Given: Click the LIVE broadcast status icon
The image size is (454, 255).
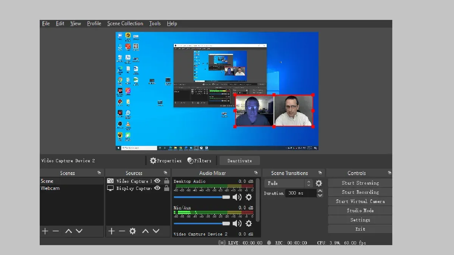Looking at the screenshot, I should [222, 243].
